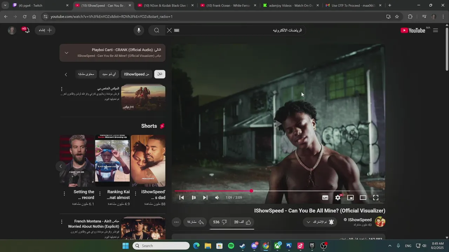Open the virtual keyboard icon in search
This screenshot has width=449, height=252.
point(177,30)
